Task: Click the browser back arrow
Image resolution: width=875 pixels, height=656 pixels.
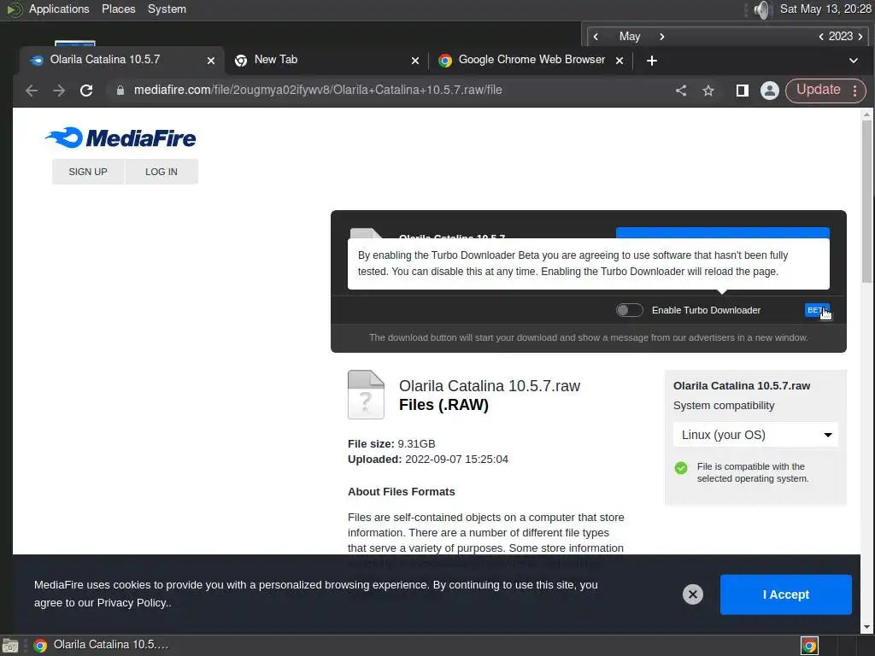Action: click(32, 91)
